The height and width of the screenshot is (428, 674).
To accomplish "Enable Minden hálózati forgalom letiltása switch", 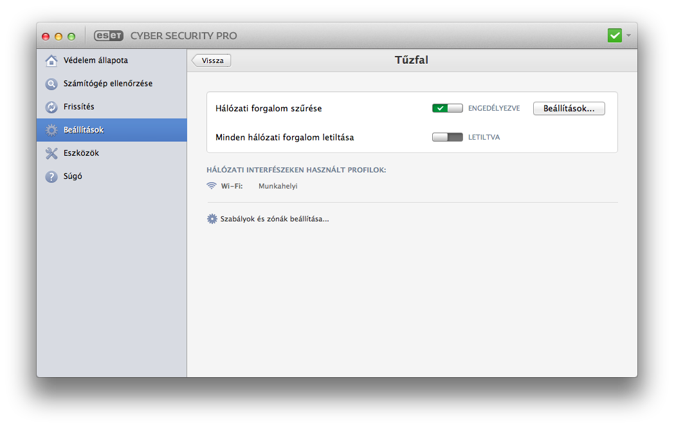I will pos(447,137).
